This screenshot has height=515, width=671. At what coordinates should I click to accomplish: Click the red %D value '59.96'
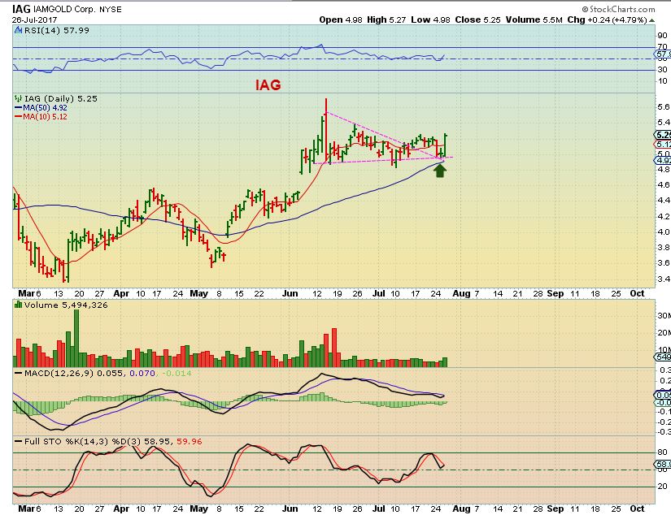(x=190, y=442)
